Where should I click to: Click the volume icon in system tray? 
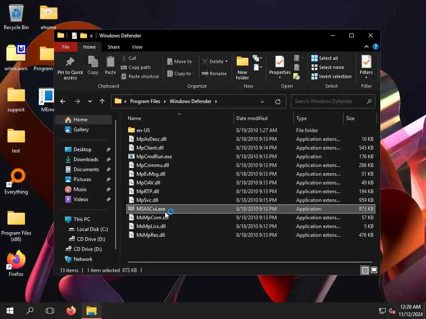(391, 311)
